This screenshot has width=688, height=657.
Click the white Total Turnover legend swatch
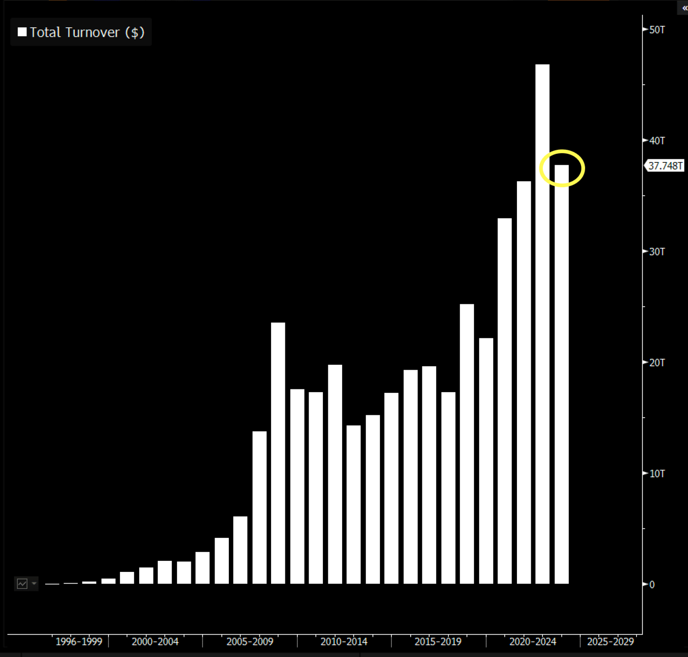[22, 32]
